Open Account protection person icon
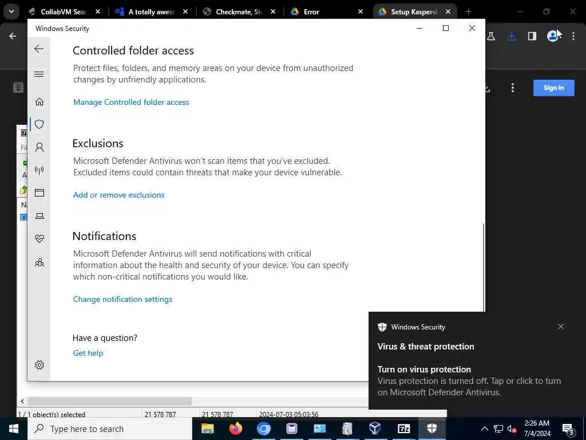 point(39,147)
